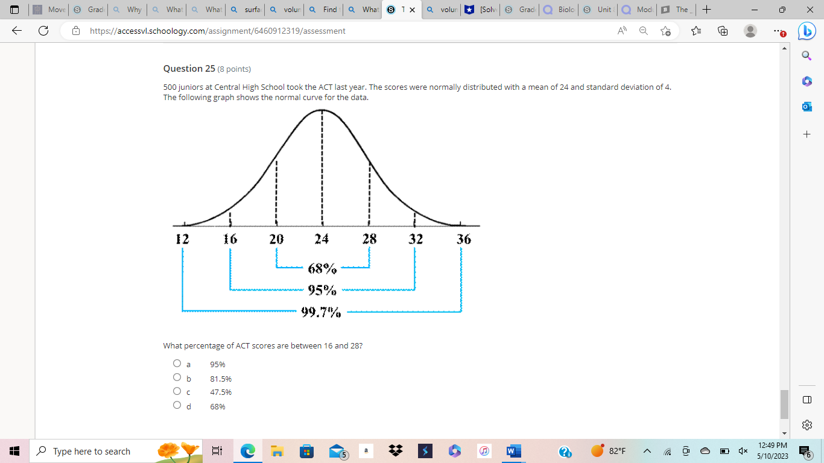Open Task View on the taskbar
This screenshot has height=463, width=824.
pos(218,451)
